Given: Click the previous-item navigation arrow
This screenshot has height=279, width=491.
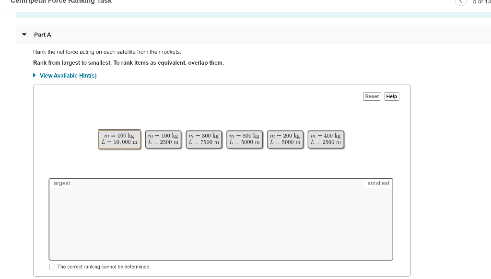Looking at the screenshot, I should pyautogui.click(x=460, y=2).
